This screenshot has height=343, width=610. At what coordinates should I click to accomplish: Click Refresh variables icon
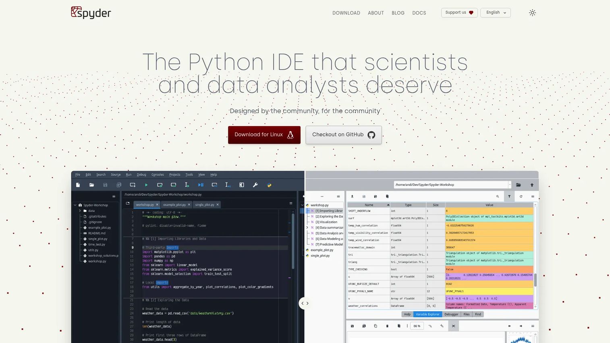[521, 197]
